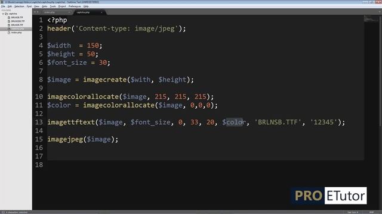Select captcha.php file in the sidebar
Screen dimensions: 382x214
click(17, 29)
